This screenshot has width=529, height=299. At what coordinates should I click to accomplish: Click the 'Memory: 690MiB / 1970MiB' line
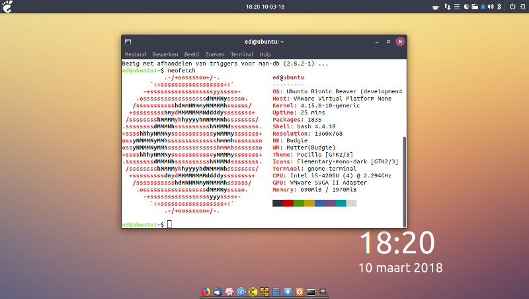tap(315, 190)
